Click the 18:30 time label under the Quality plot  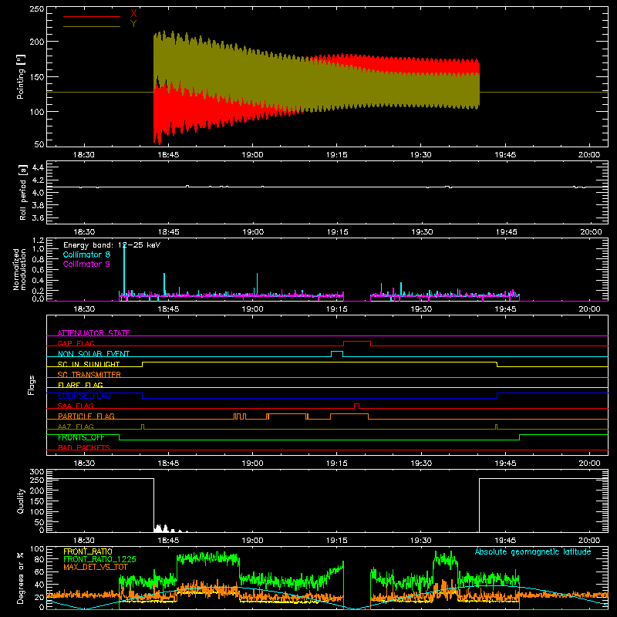pos(84,541)
